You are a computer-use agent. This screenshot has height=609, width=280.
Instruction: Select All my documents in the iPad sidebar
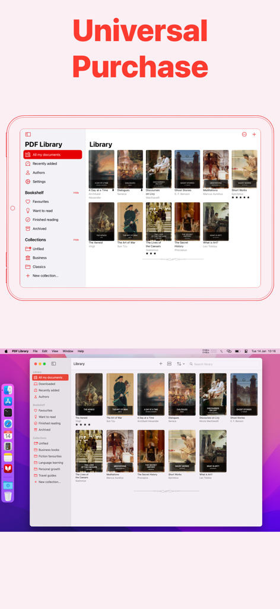[x=53, y=155]
